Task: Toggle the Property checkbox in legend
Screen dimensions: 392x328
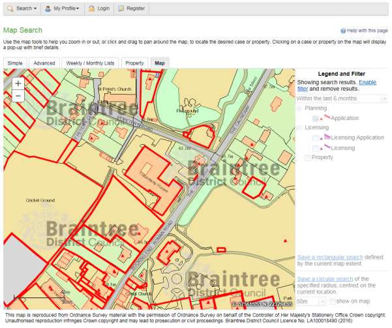Action: click(307, 158)
